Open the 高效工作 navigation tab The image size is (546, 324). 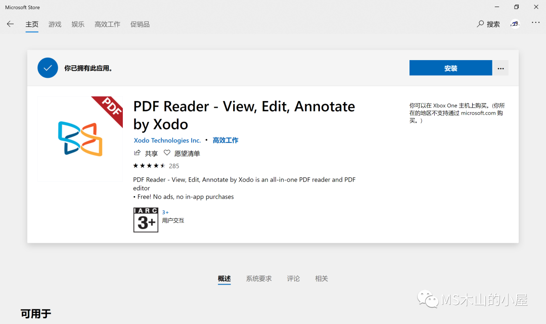coord(107,24)
